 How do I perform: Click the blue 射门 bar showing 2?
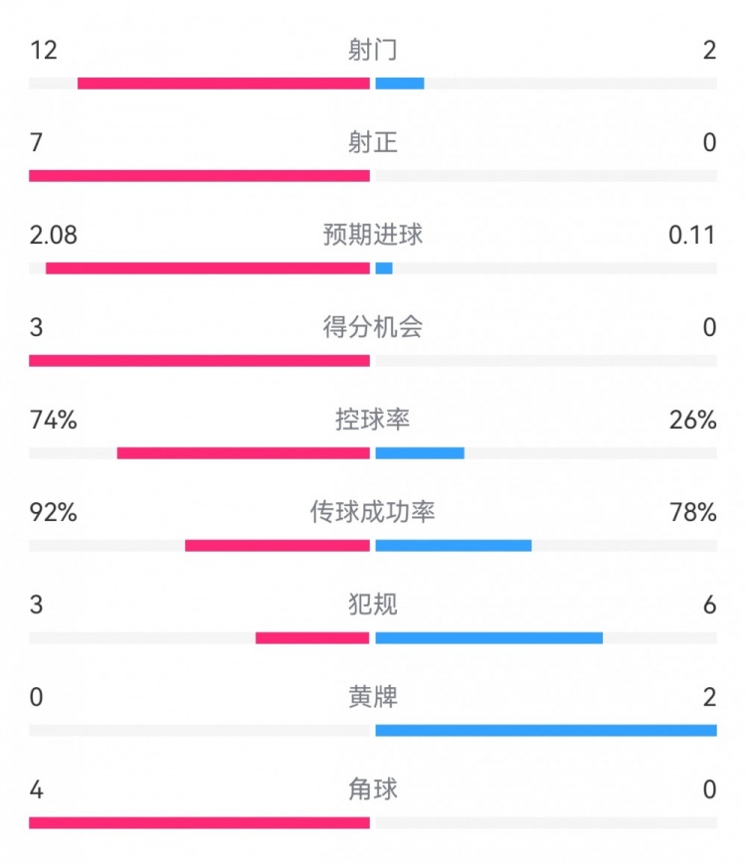pyautogui.click(x=400, y=84)
